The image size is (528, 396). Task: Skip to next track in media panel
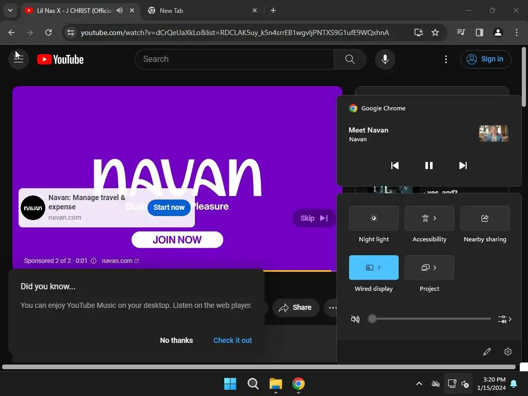point(463,166)
